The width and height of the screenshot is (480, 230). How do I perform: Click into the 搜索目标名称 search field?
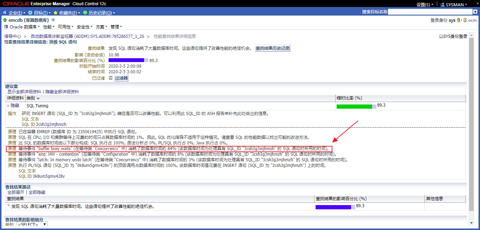[430, 12]
